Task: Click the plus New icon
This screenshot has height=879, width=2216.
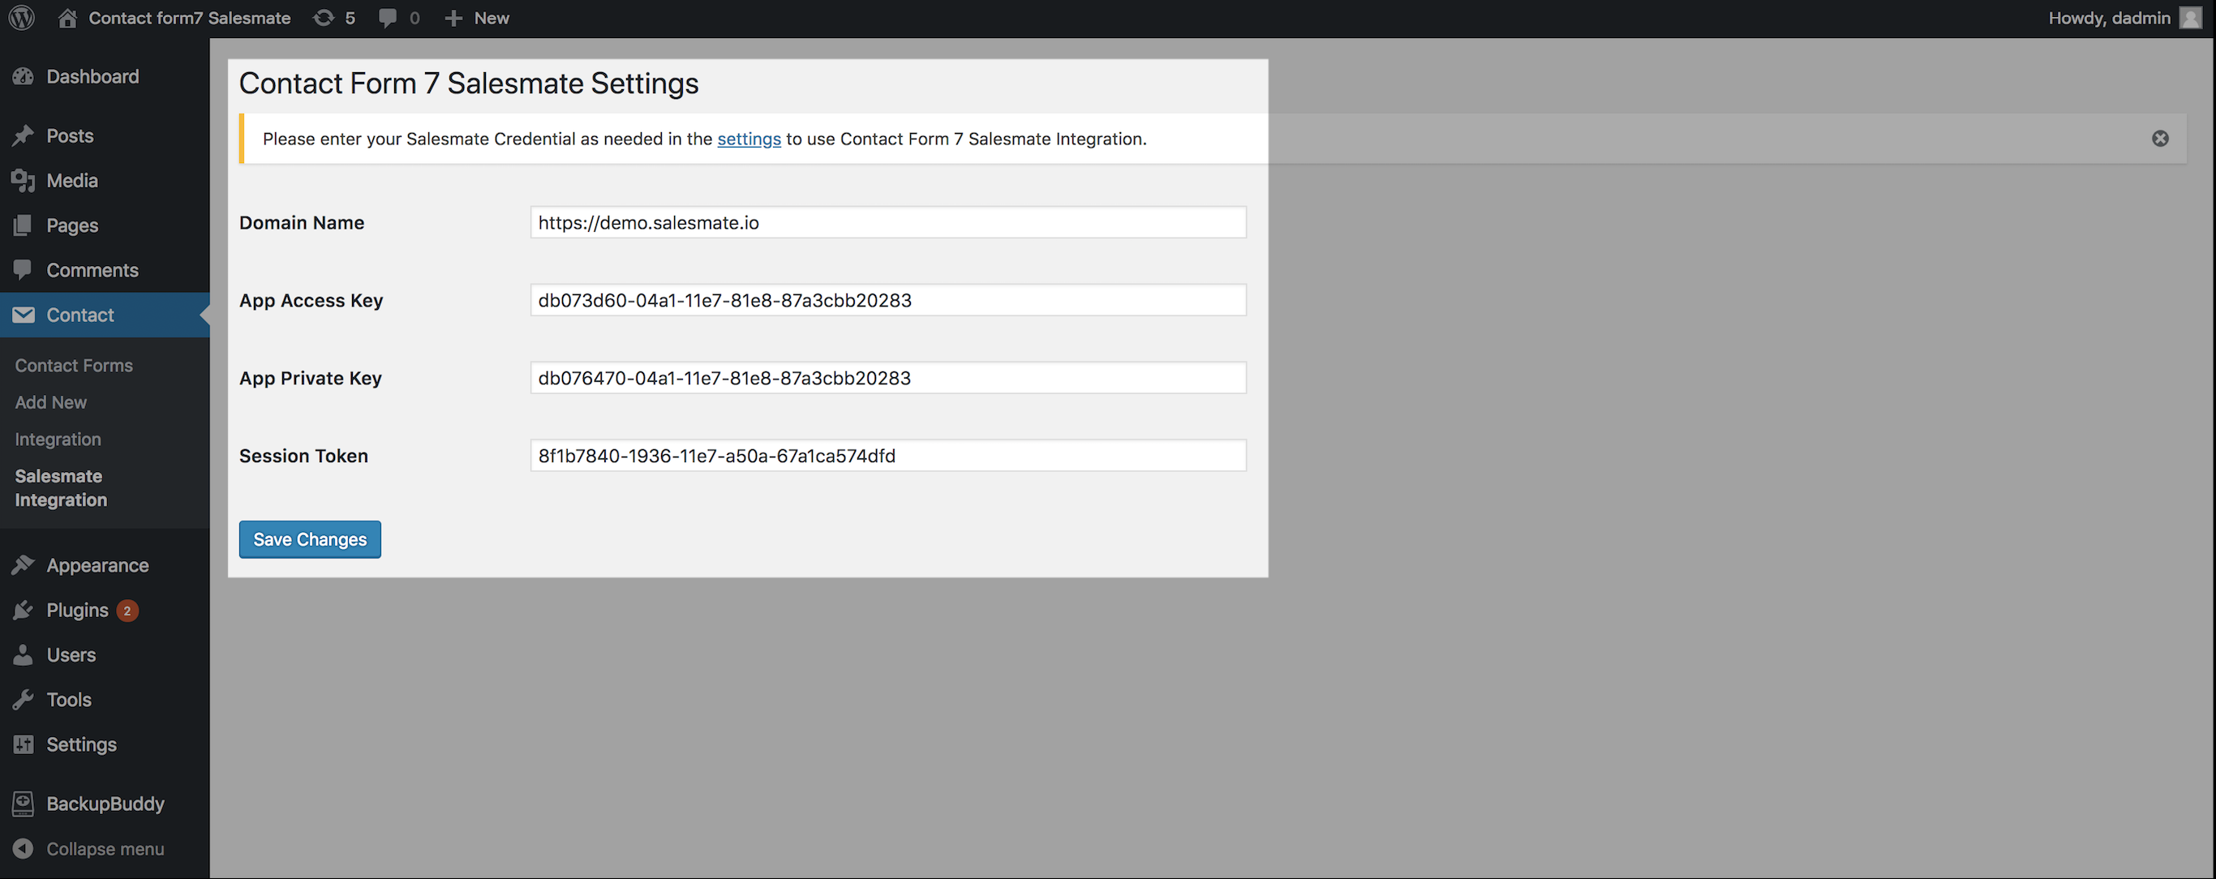Action: [x=453, y=18]
